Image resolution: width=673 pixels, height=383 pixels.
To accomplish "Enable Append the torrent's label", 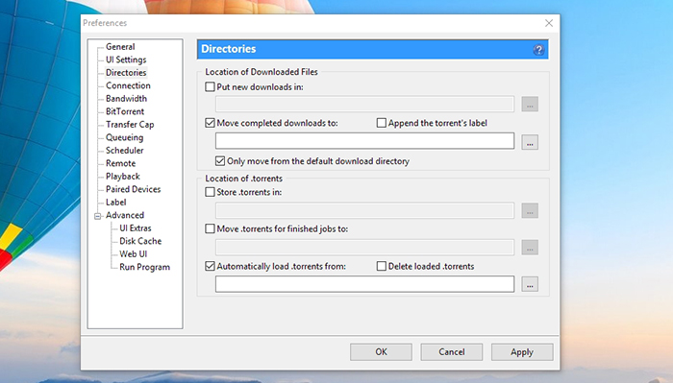I will tap(381, 124).
